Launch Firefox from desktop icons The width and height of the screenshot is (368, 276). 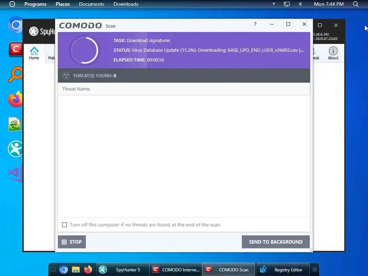point(15,99)
